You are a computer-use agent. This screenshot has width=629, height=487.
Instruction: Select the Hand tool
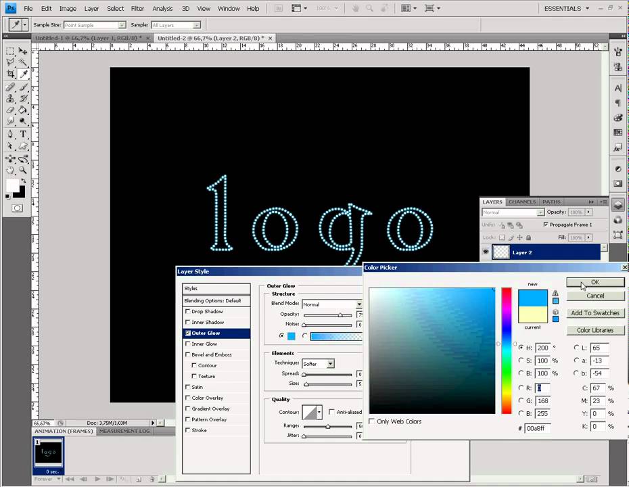(10, 170)
